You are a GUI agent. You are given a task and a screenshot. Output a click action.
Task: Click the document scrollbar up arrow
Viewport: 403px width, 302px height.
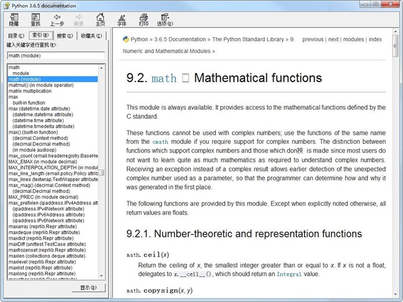395,31
